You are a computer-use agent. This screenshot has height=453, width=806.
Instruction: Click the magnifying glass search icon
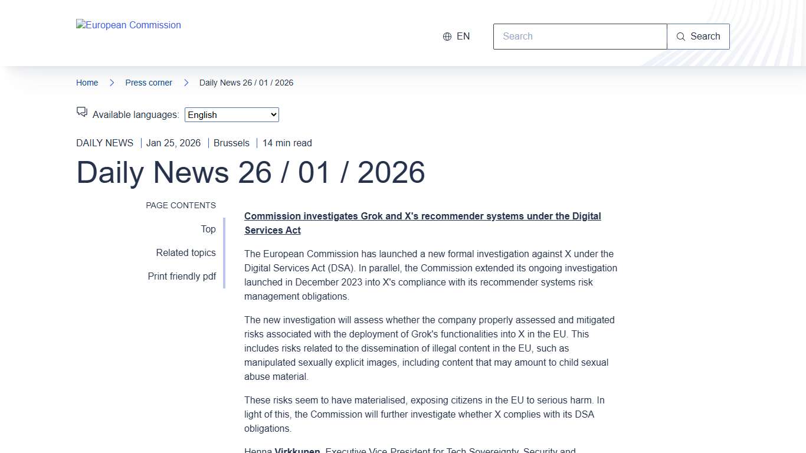[681, 37]
